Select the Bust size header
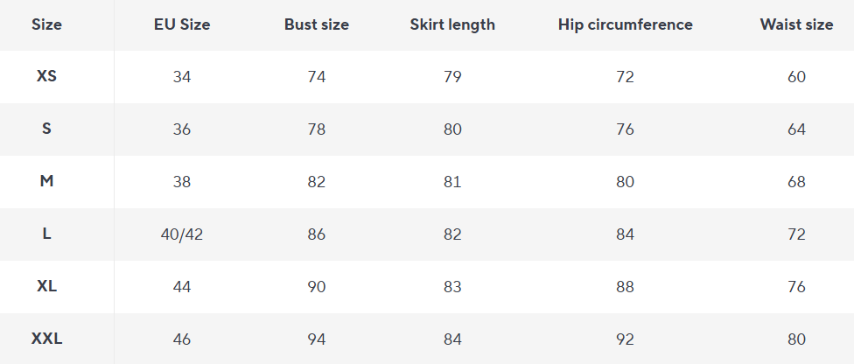The width and height of the screenshot is (854, 364). click(x=317, y=24)
